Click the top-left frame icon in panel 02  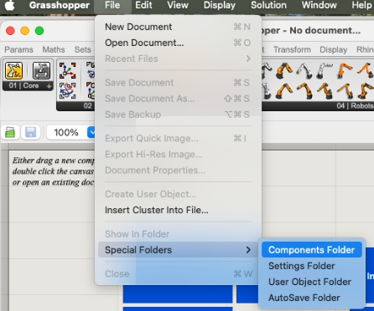click(x=67, y=70)
